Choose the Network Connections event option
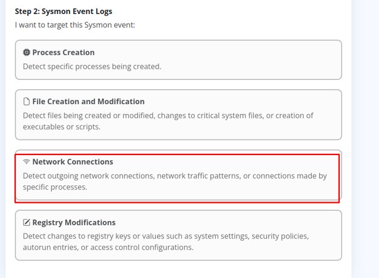The width and height of the screenshot is (379, 278). pyautogui.click(x=178, y=175)
